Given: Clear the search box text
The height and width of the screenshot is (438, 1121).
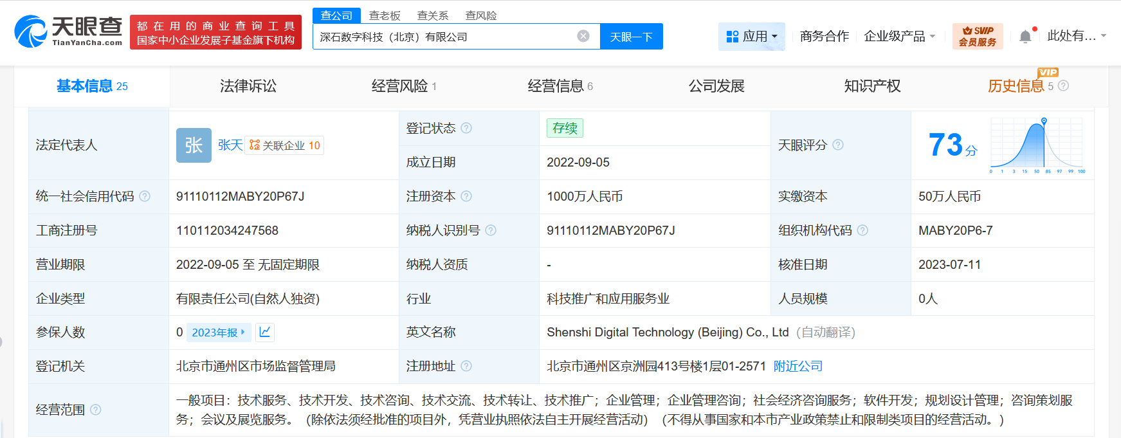Looking at the screenshot, I should pos(583,36).
